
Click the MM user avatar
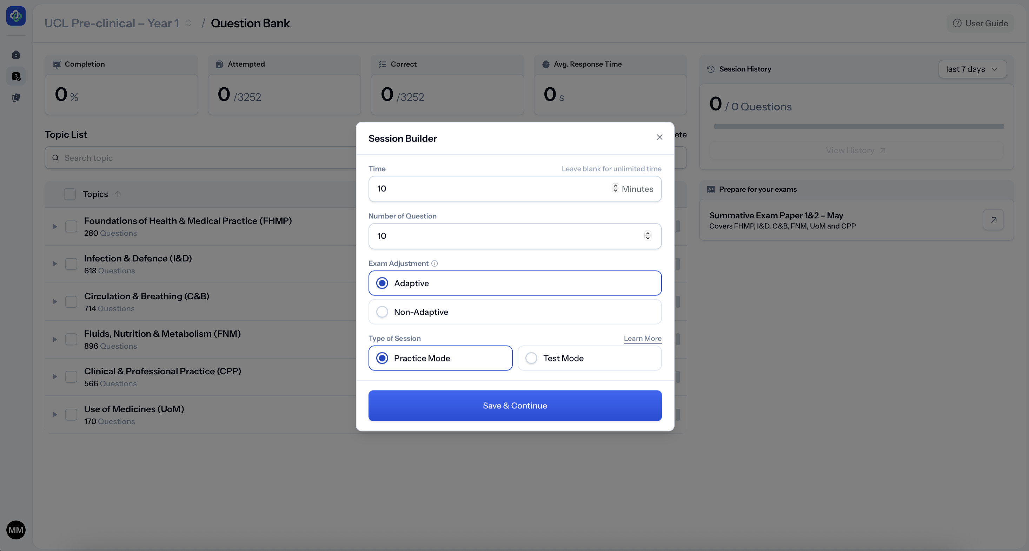[x=16, y=530]
